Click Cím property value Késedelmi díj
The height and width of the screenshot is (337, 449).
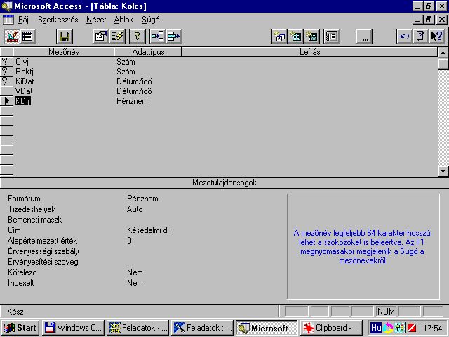pos(149,230)
